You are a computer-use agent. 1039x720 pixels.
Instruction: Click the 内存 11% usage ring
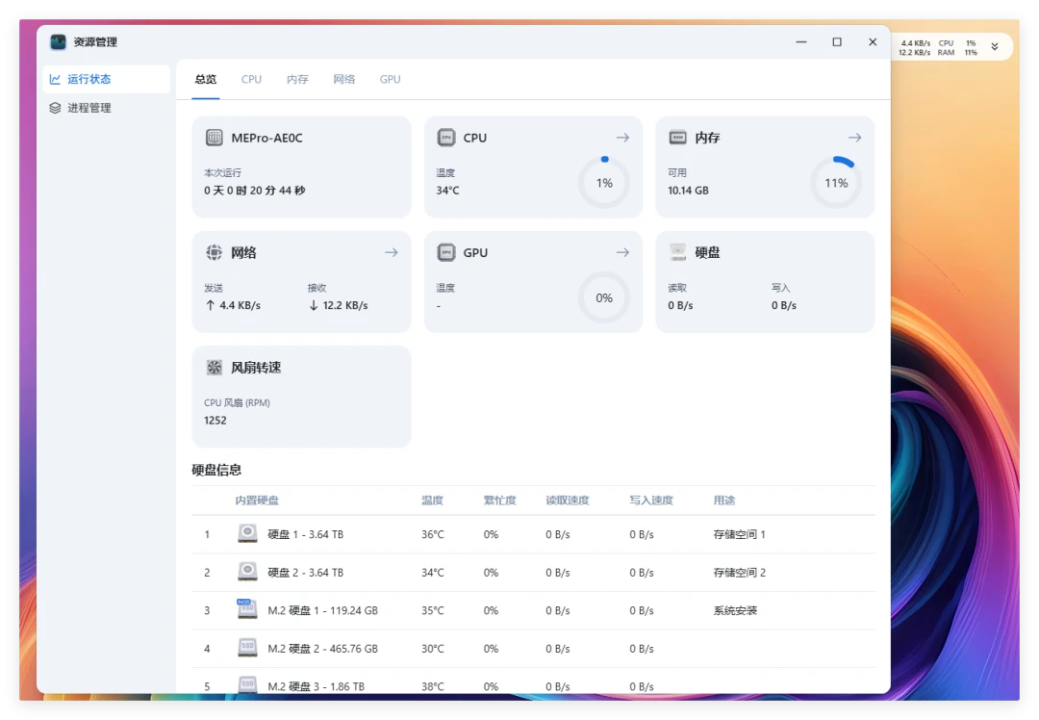(836, 182)
